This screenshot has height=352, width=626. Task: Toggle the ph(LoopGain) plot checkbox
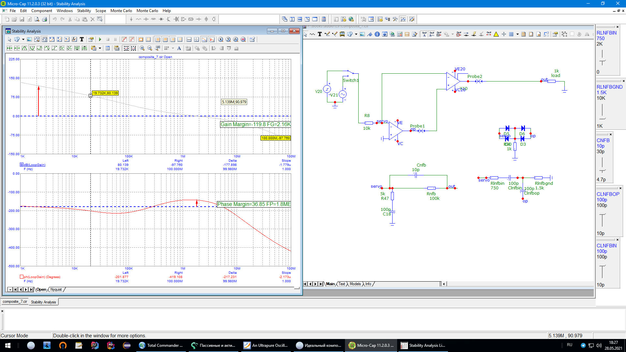click(22, 277)
